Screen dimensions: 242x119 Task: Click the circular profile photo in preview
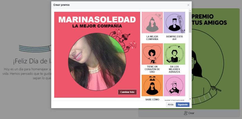coord(97,62)
